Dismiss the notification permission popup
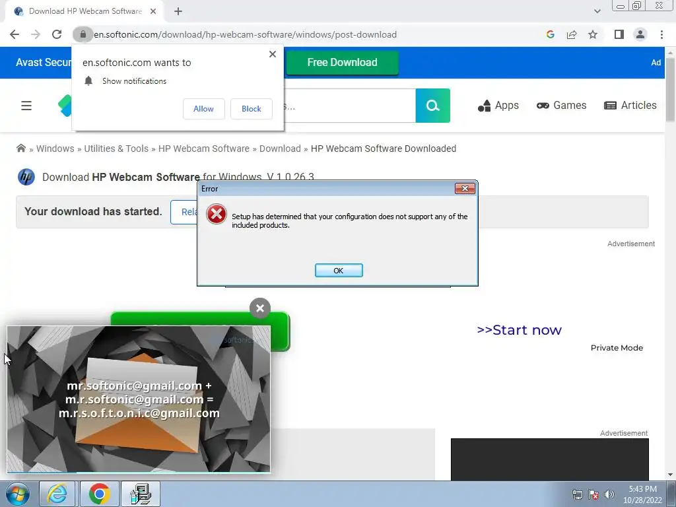This screenshot has height=507, width=676. tap(273, 54)
